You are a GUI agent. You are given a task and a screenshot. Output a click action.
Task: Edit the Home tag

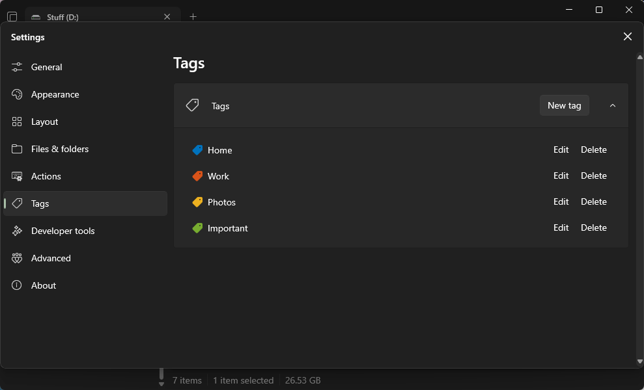[x=561, y=150]
